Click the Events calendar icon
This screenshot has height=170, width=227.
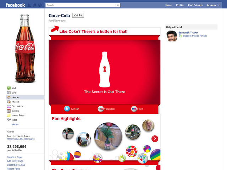pos(9,111)
